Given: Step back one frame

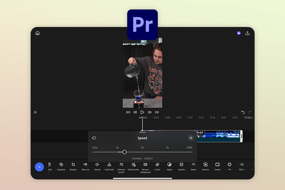Looking at the screenshot, I should (x=135, y=112).
